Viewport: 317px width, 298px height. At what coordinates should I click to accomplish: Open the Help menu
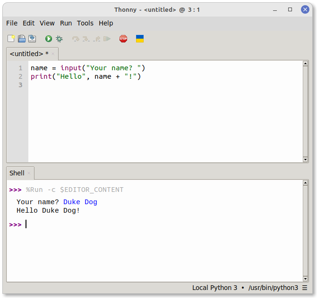coord(106,23)
